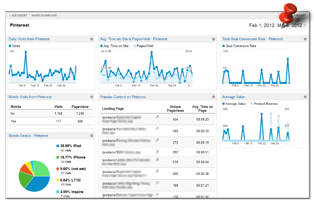The width and height of the screenshot is (314, 203).
Task: Click the Pages/Visit legend dot
Action: (135, 46)
